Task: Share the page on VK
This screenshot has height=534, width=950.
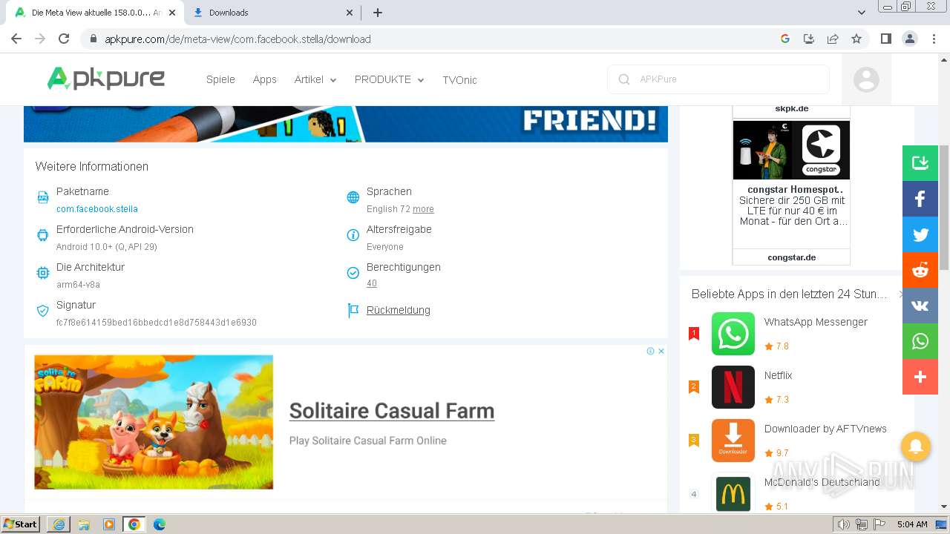Action: 920,306
